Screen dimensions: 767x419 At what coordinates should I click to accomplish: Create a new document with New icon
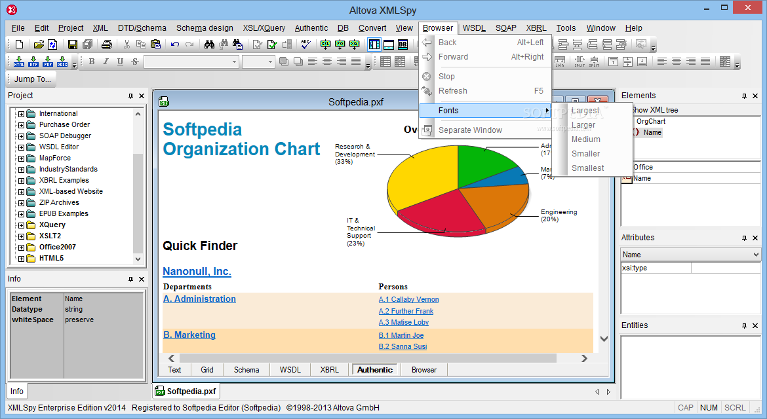[x=19, y=45]
